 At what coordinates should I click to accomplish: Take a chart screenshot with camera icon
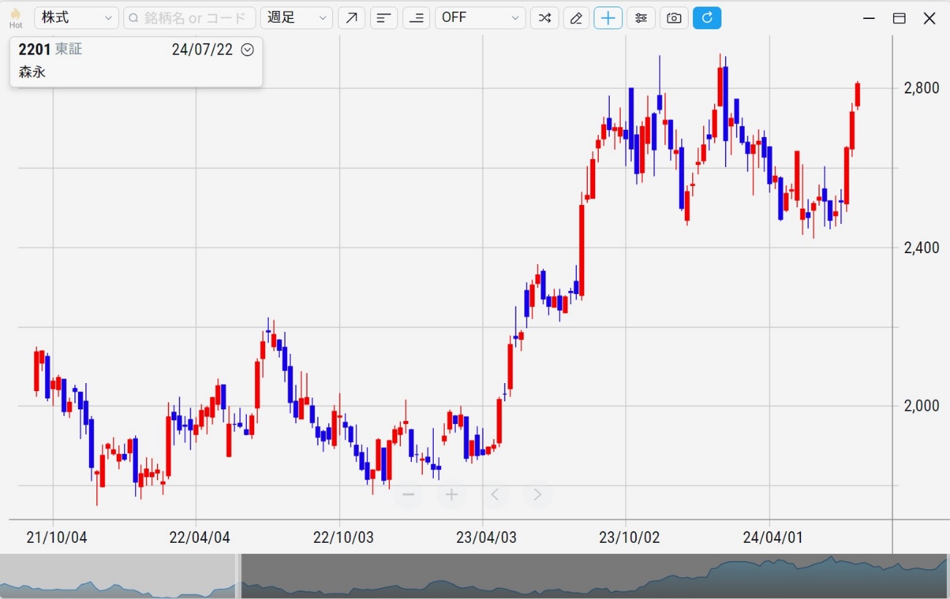point(674,18)
